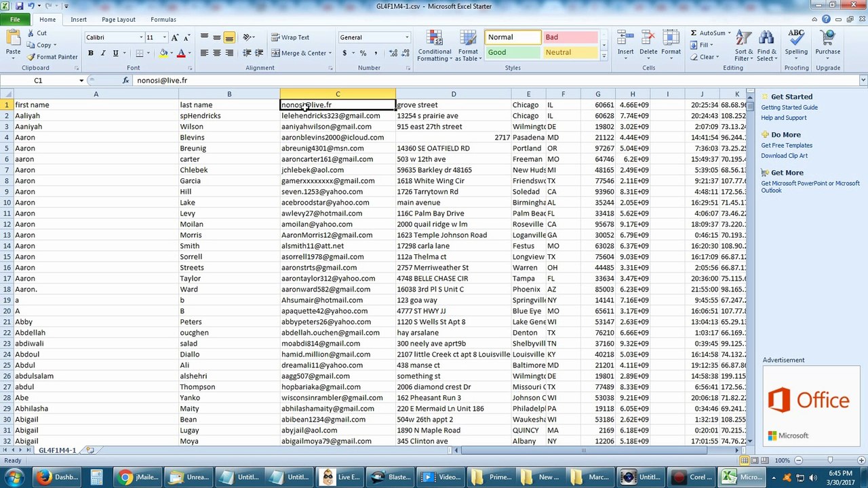This screenshot has height=488, width=868.
Task: Toggle Underline formatting
Action: (115, 53)
